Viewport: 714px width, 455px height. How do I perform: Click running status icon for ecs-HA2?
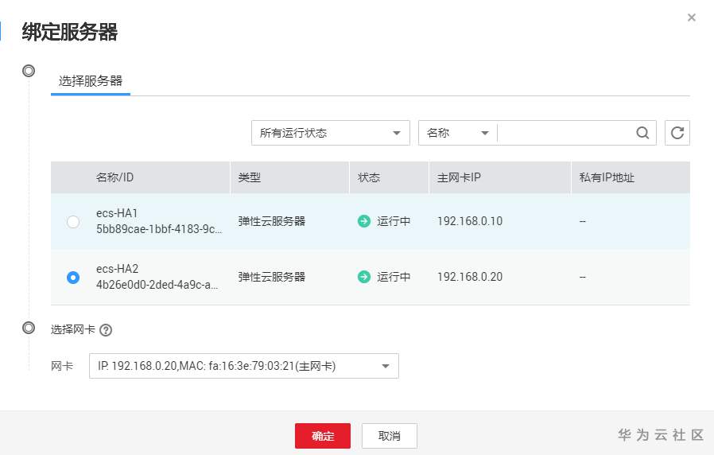[x=364, y=277]
